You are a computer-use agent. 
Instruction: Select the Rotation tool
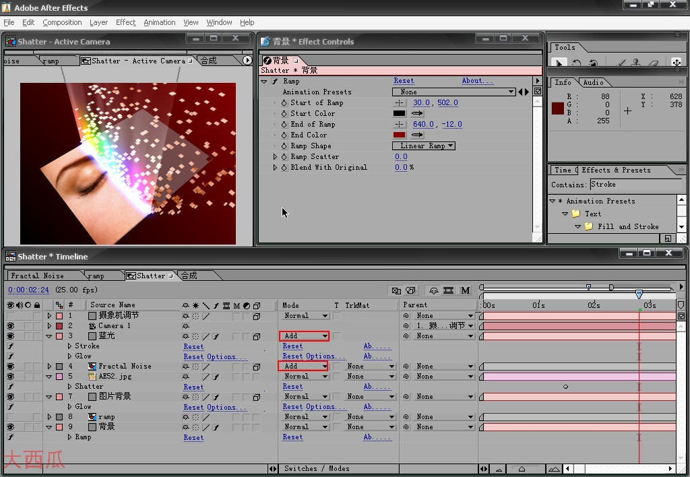click(x=576, y=62)
